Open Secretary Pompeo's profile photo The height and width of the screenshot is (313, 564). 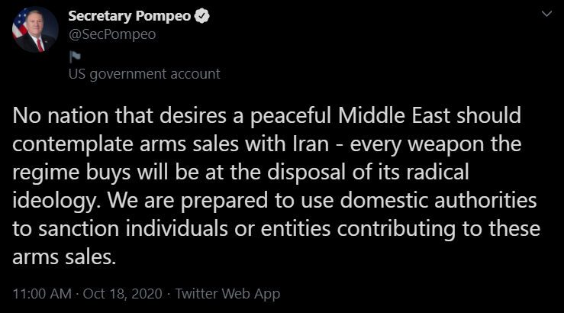tap(35, 32)
